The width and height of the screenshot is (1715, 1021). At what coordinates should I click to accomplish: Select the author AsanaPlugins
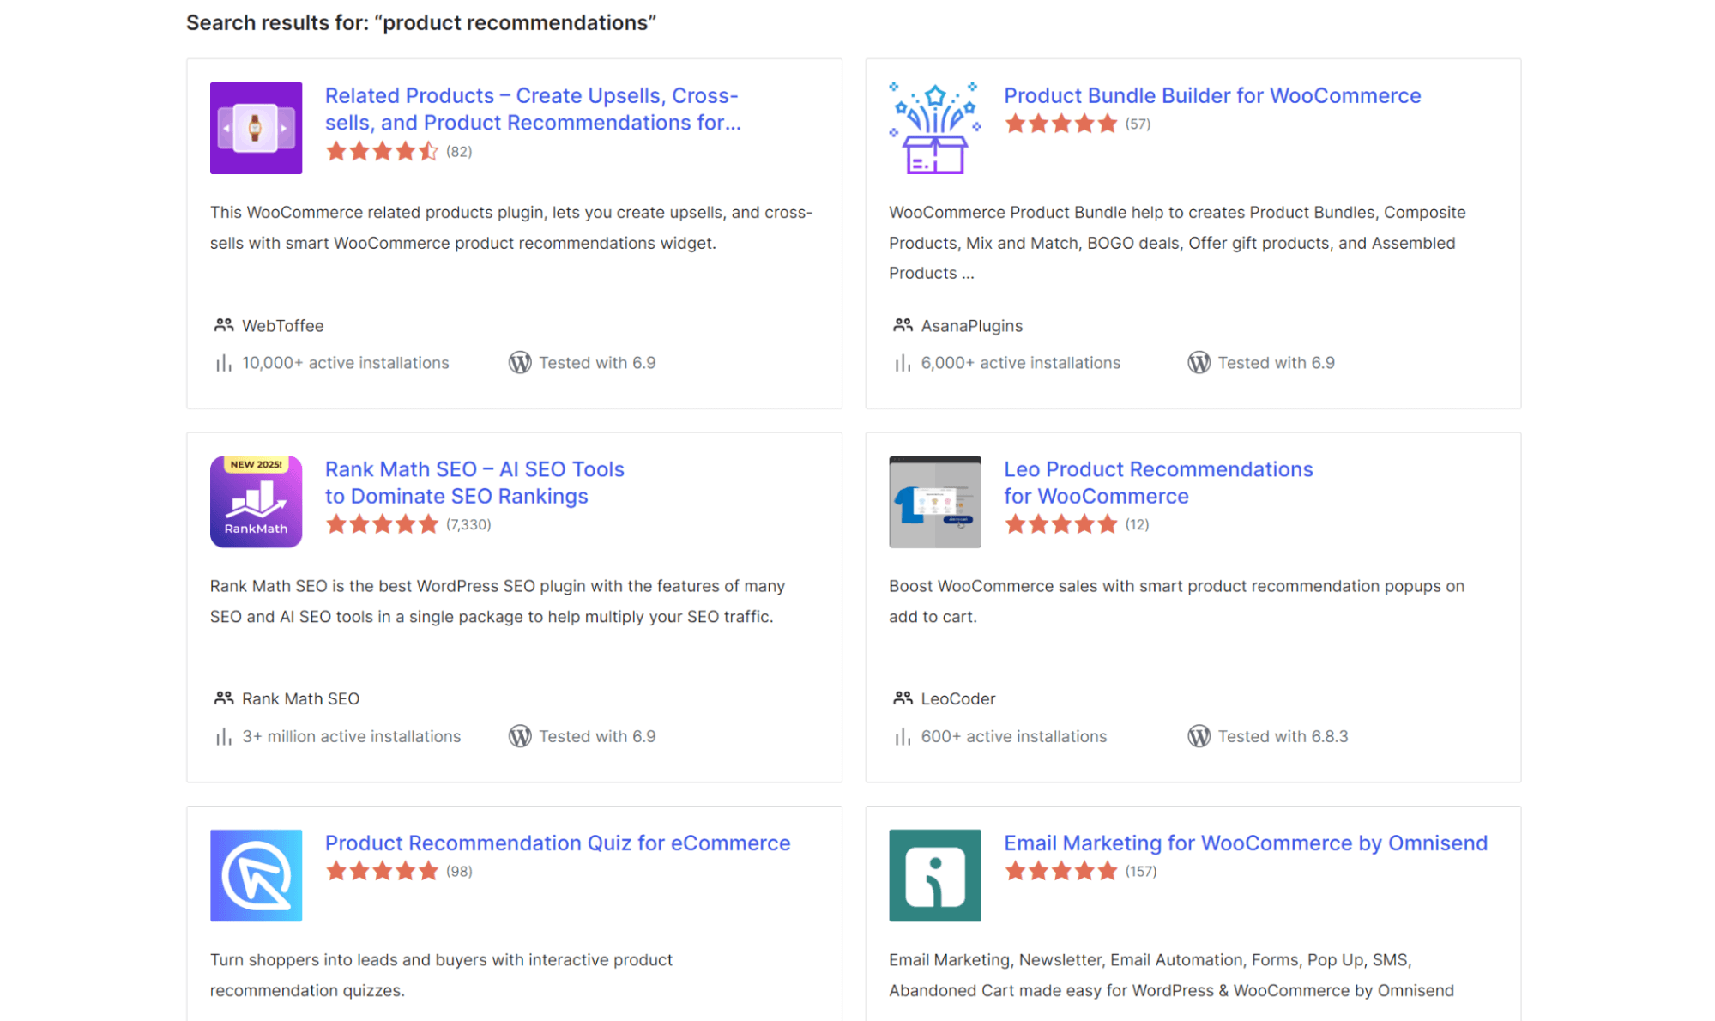(x=971, y=325)
